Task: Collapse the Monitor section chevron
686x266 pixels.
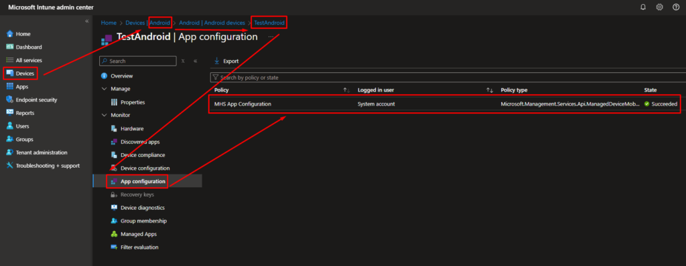Action: point(104,116)
